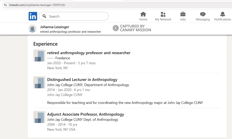The image size is (232, 139).
Task: Click the '---- · Freelance' employment line
Action: click(x=59, y=58)
